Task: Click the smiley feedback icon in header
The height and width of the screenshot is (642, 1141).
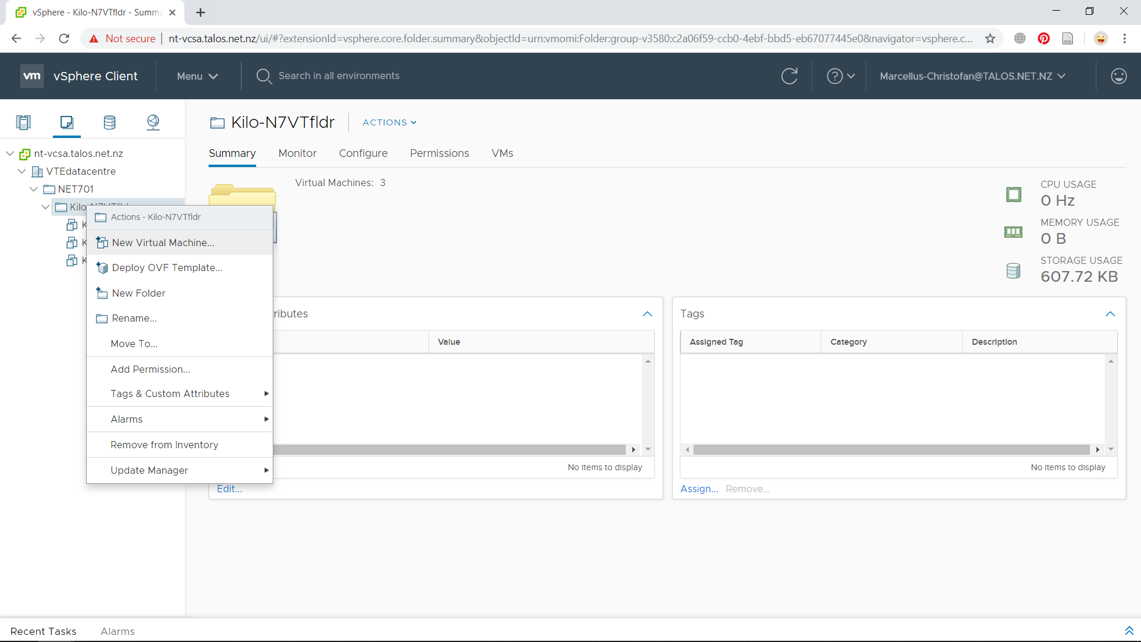Action: (x=1118, y=76)
